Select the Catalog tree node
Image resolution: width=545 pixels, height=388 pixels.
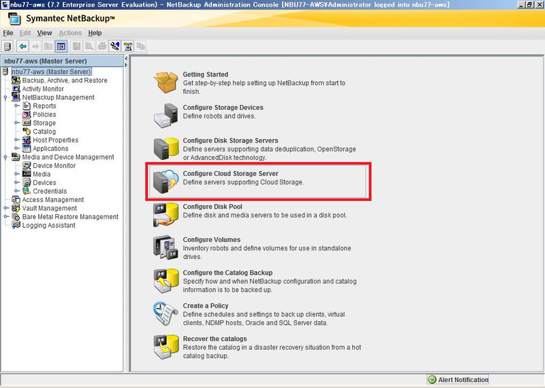[x=44, y=132]
